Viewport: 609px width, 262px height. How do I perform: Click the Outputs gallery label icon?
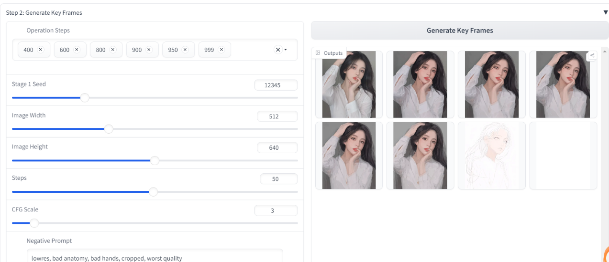click(x=318, y=53)
